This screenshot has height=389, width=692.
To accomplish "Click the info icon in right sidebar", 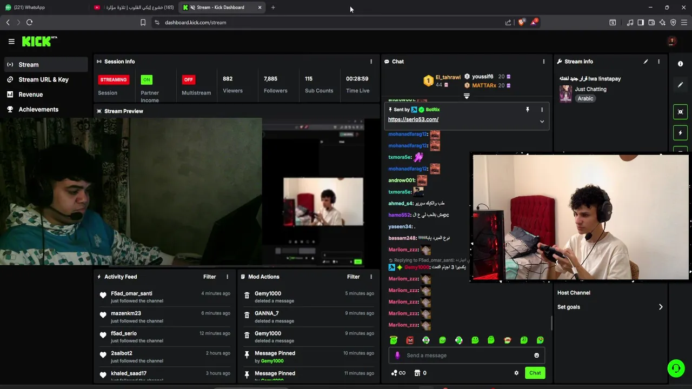I will (681, 64).
